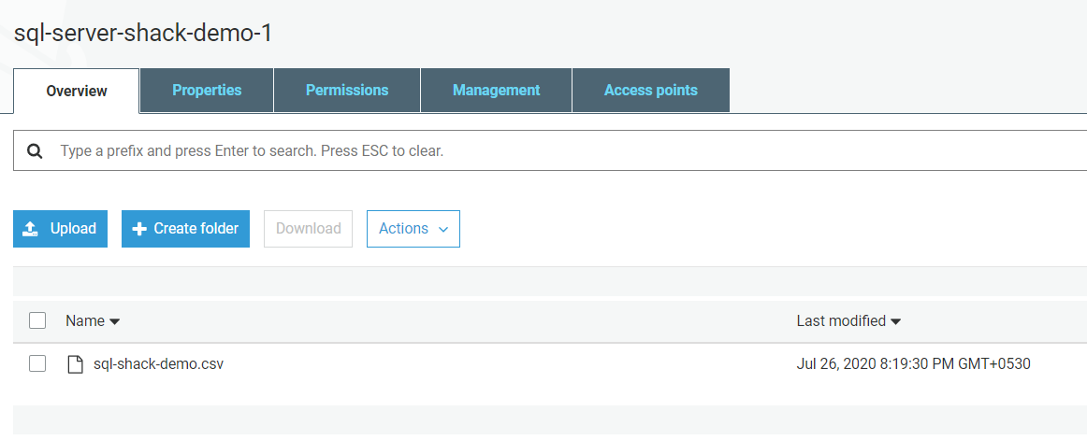Switch to the Properties tab
Viewport: 1087px width, 440px height.
(207, 91)
